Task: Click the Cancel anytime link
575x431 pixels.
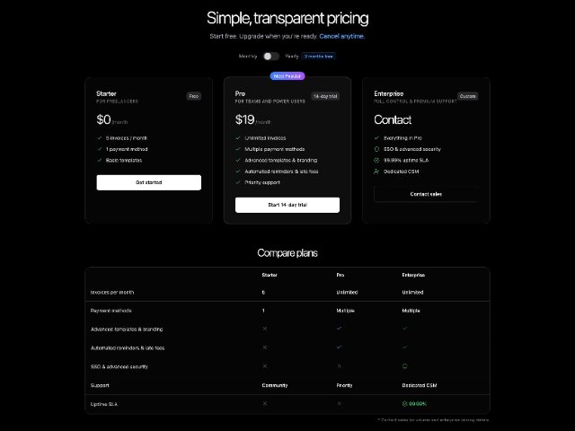Action: [341, 36]
